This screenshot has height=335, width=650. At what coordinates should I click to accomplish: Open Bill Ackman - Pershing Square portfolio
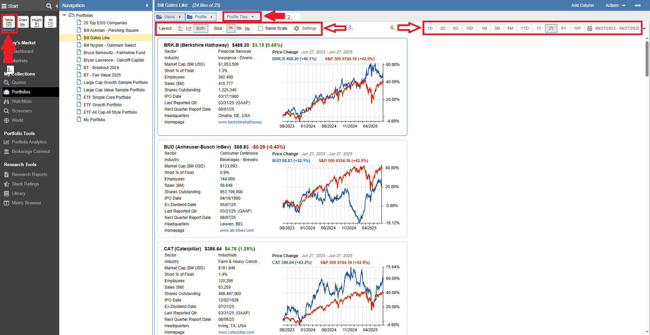tap(111, 30)
